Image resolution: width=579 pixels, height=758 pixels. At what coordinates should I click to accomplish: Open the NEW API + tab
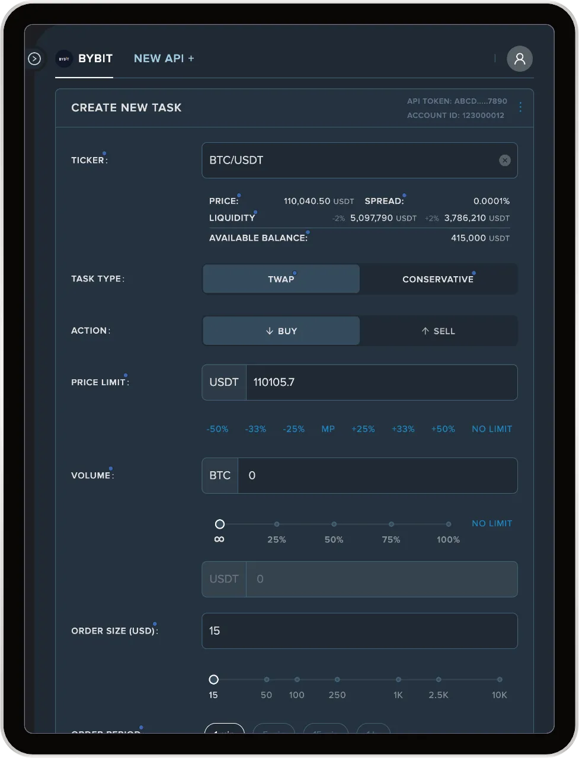coord(164,59)
